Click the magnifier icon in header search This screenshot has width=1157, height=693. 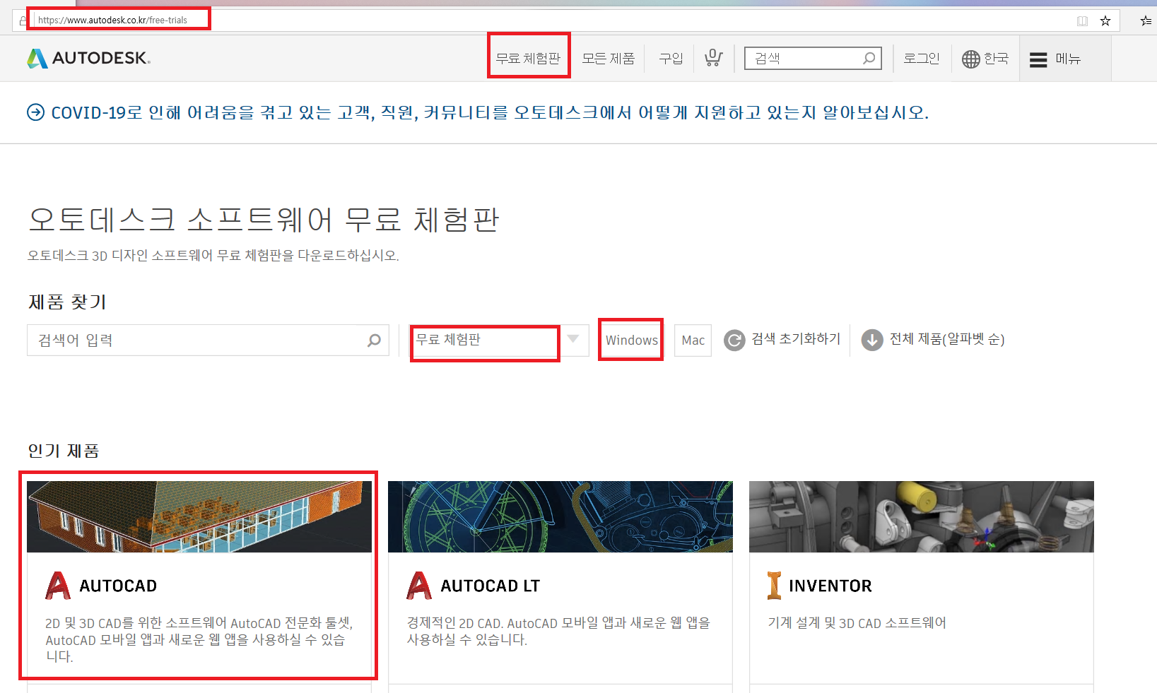869,58
